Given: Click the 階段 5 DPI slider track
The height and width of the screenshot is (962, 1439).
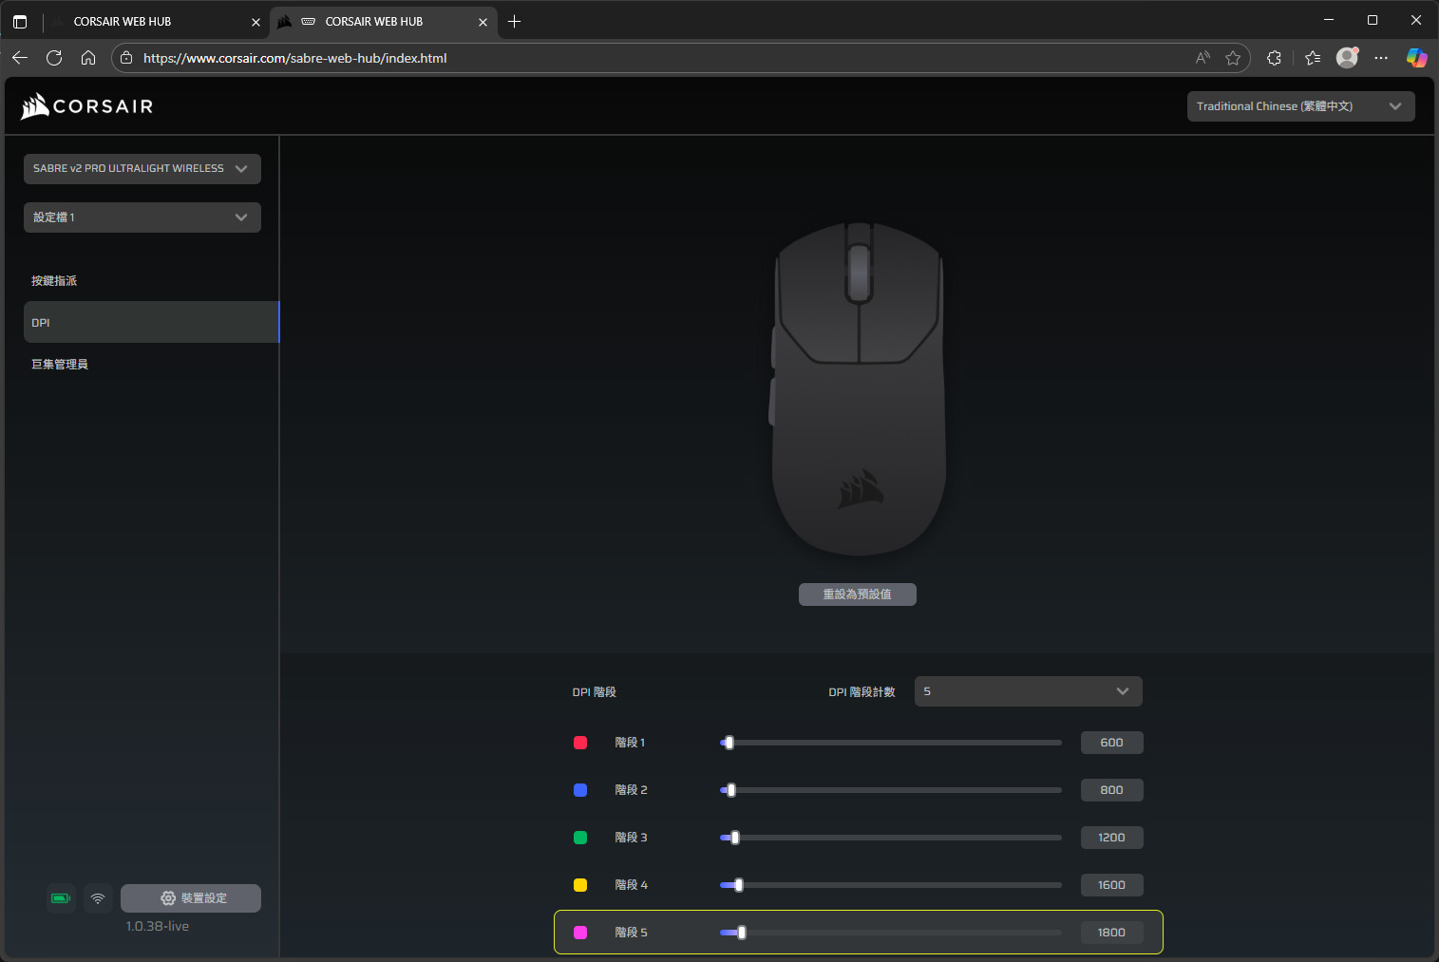Looking at the screenshot, I should coord(891,933).
